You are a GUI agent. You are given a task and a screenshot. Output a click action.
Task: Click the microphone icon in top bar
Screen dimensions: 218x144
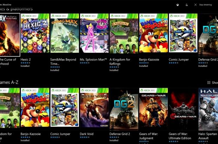187,5
